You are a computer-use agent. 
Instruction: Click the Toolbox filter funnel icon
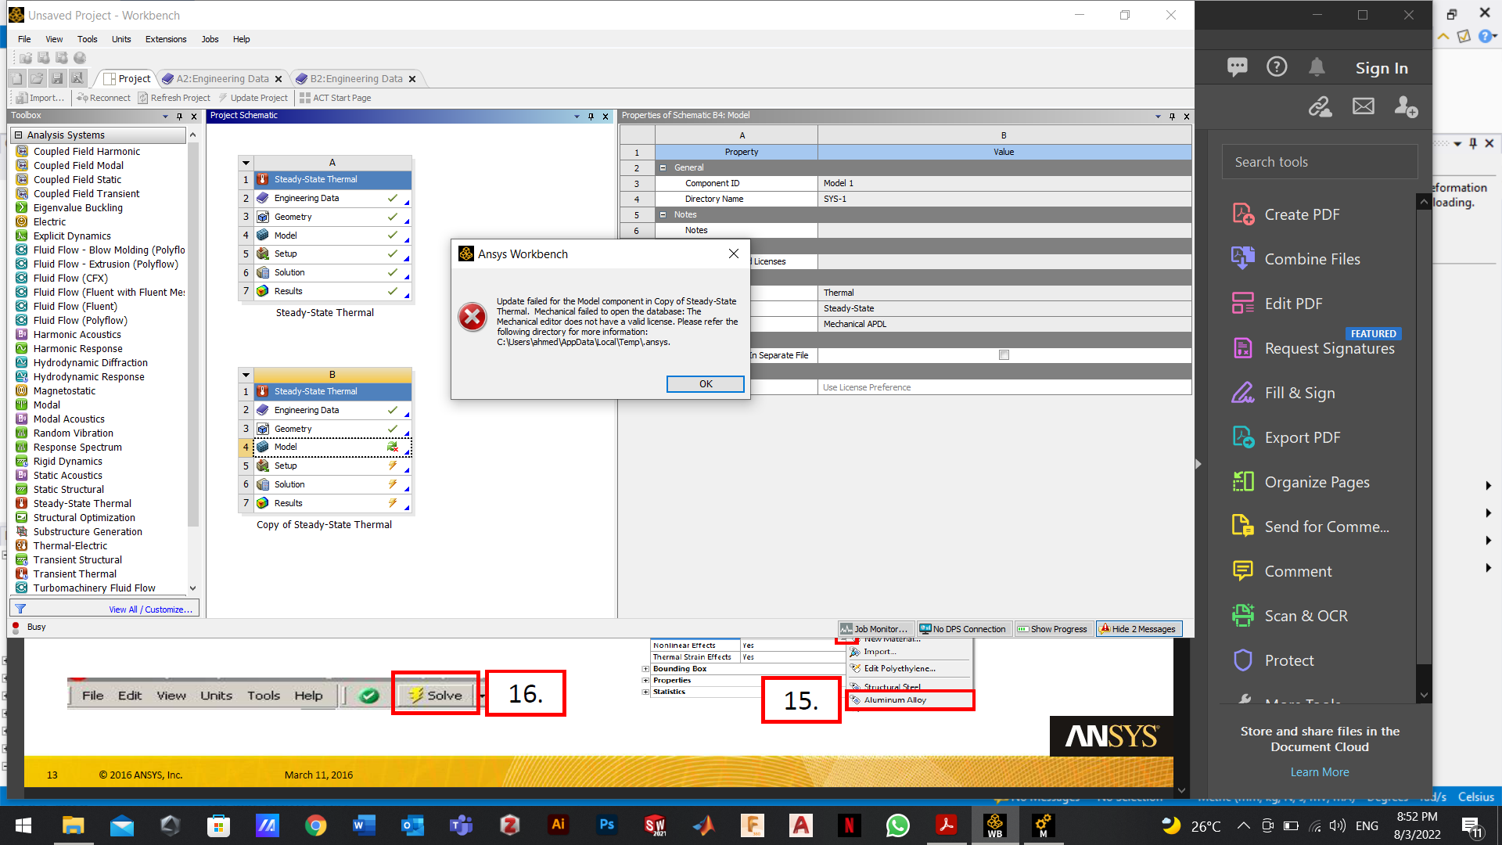point(20,609)
